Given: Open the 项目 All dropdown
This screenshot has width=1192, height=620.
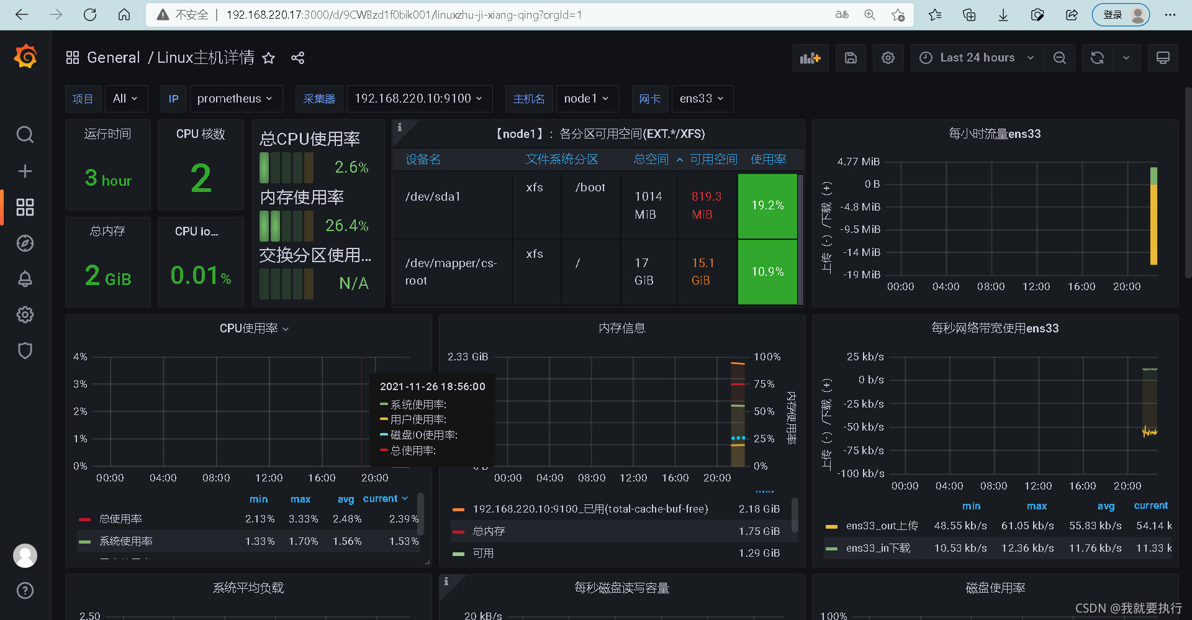Looking at the screenshot, I should pyautogui.click(x=126, y=99).
